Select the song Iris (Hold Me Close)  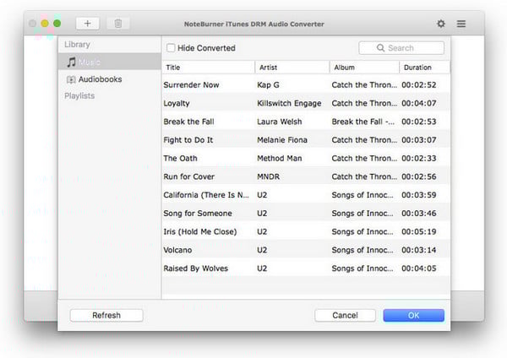pyautogui.click(x=199, y=231)
